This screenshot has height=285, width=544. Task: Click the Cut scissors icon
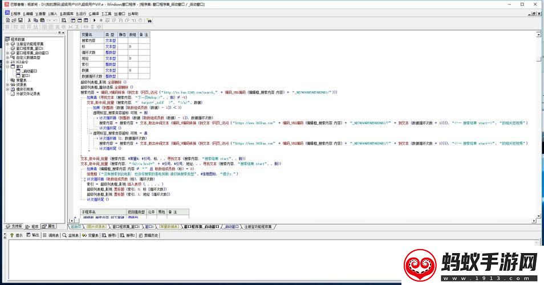pyautogui.click(x=30, y=21)
